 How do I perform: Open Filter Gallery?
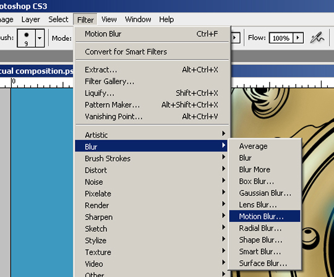point(152,82)
